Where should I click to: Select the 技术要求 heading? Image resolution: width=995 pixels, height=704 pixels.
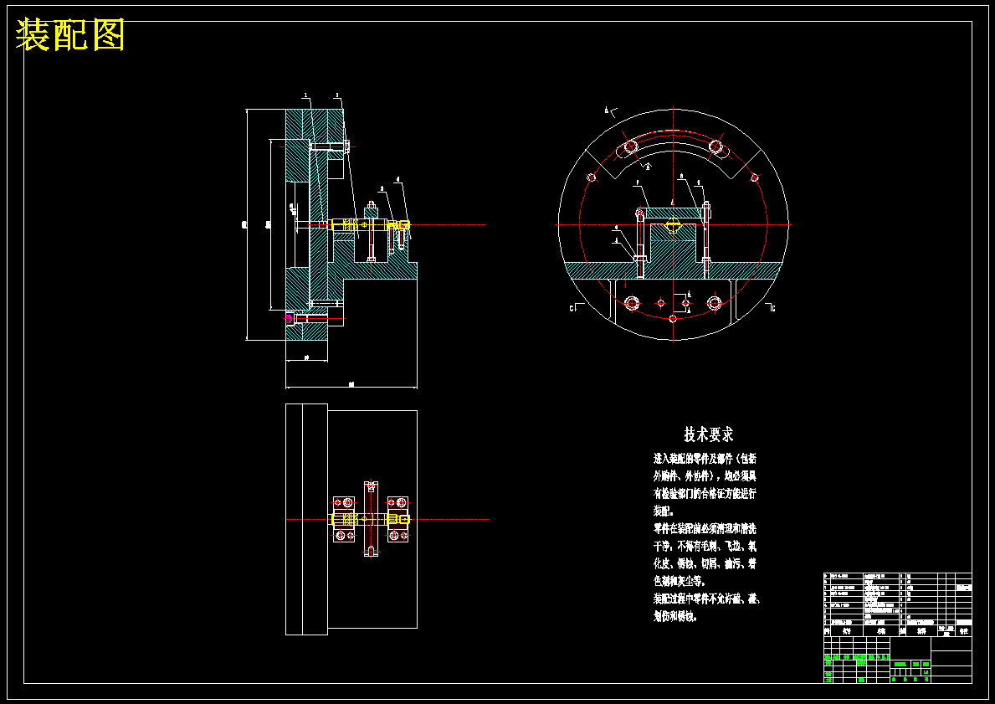pos(708,434)
